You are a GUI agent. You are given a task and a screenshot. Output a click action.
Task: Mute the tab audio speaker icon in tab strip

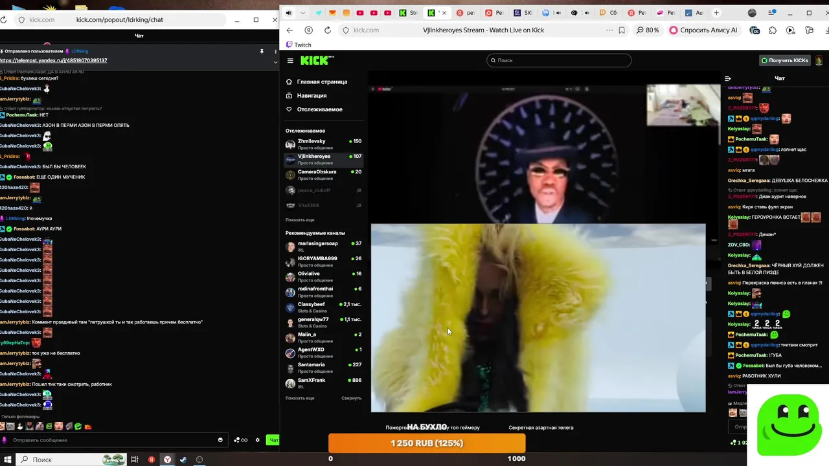(x=289, y=13)
